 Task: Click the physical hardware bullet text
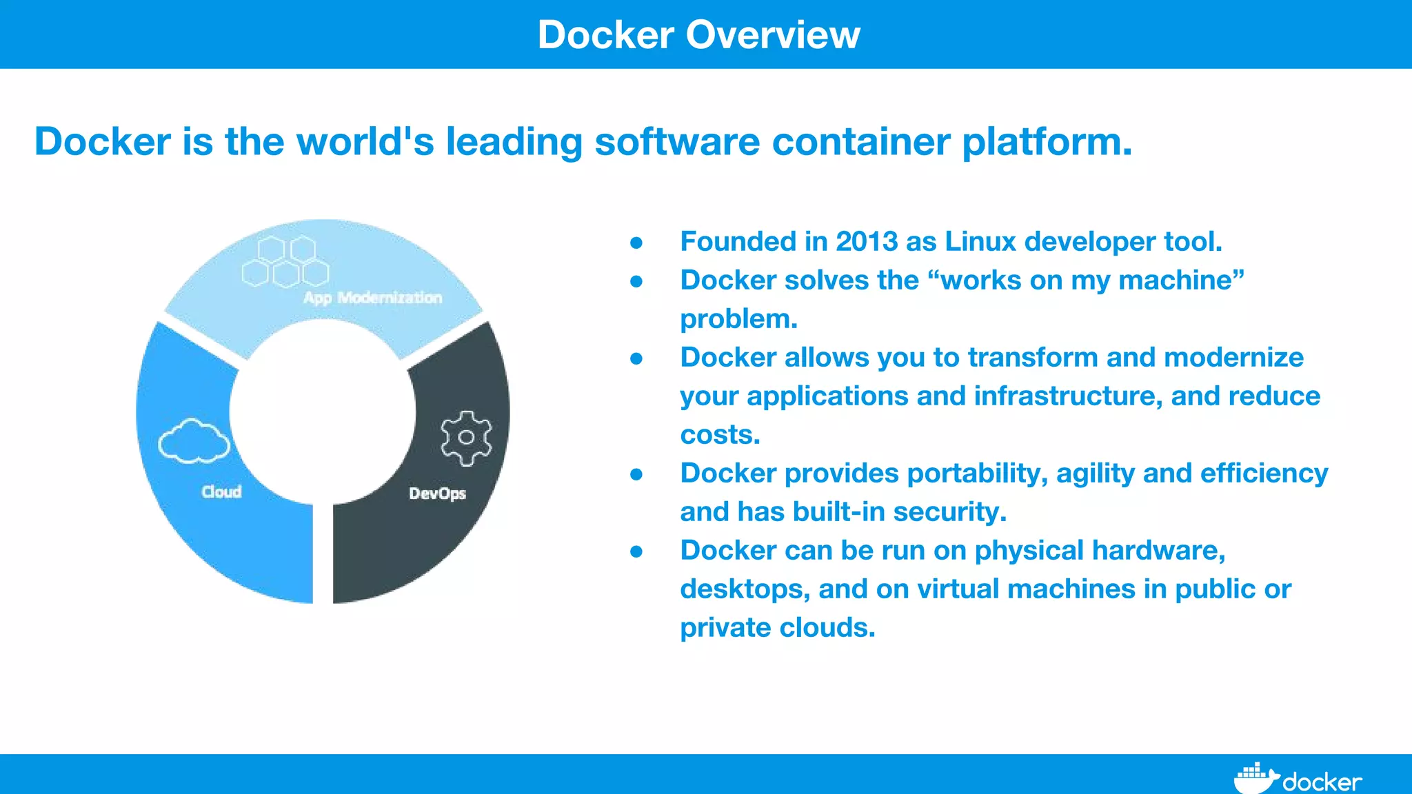[952, 551]
